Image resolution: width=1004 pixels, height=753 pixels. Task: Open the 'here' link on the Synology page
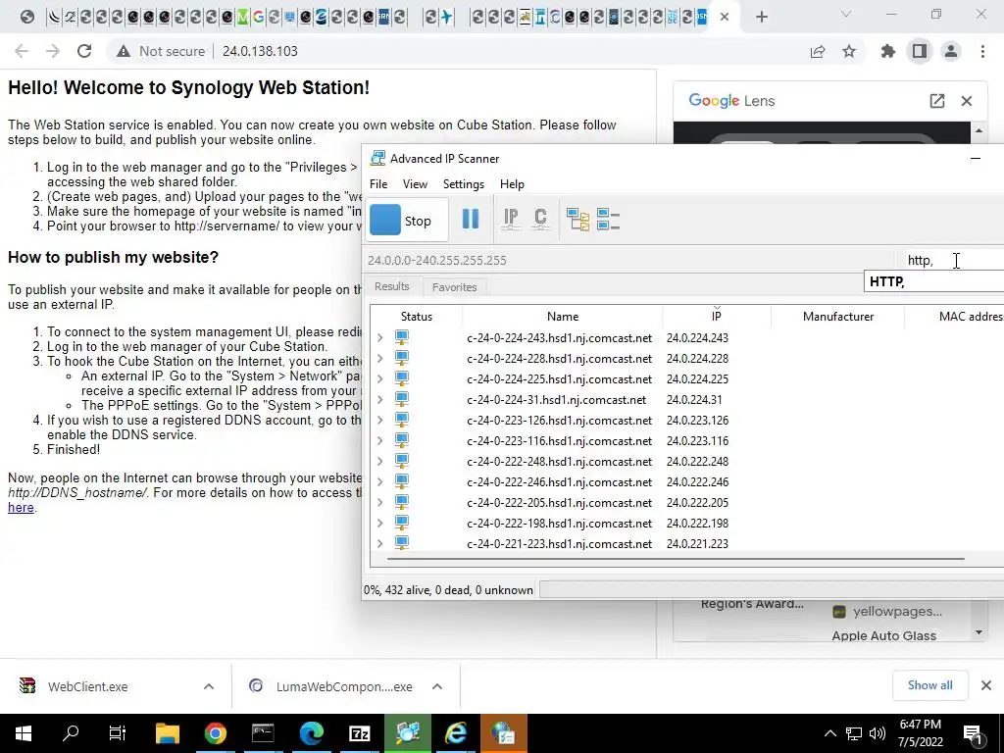point(21,508)
